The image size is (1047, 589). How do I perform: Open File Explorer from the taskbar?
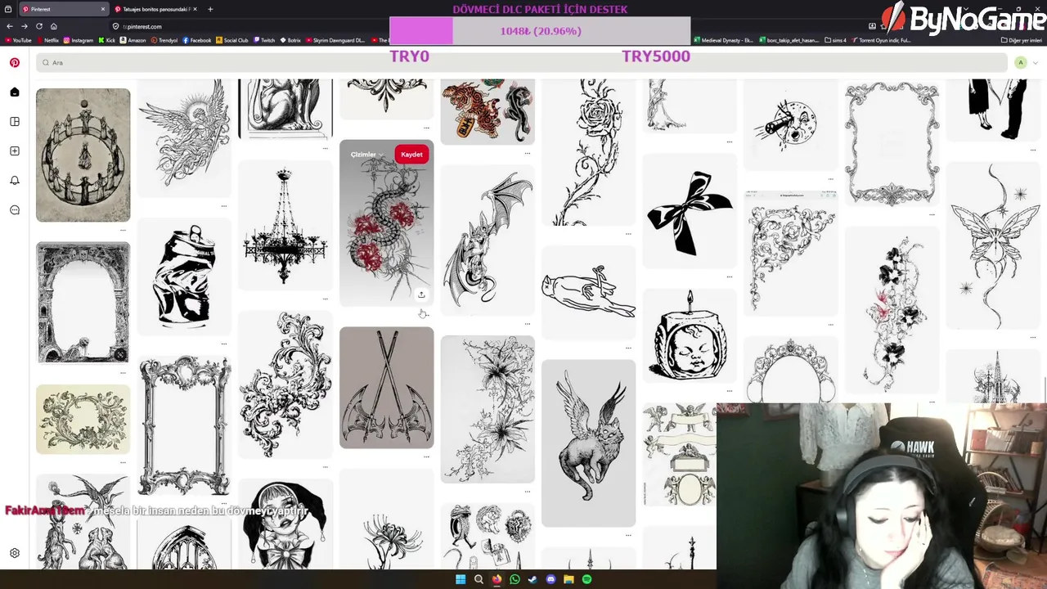(x=568, y=579)
